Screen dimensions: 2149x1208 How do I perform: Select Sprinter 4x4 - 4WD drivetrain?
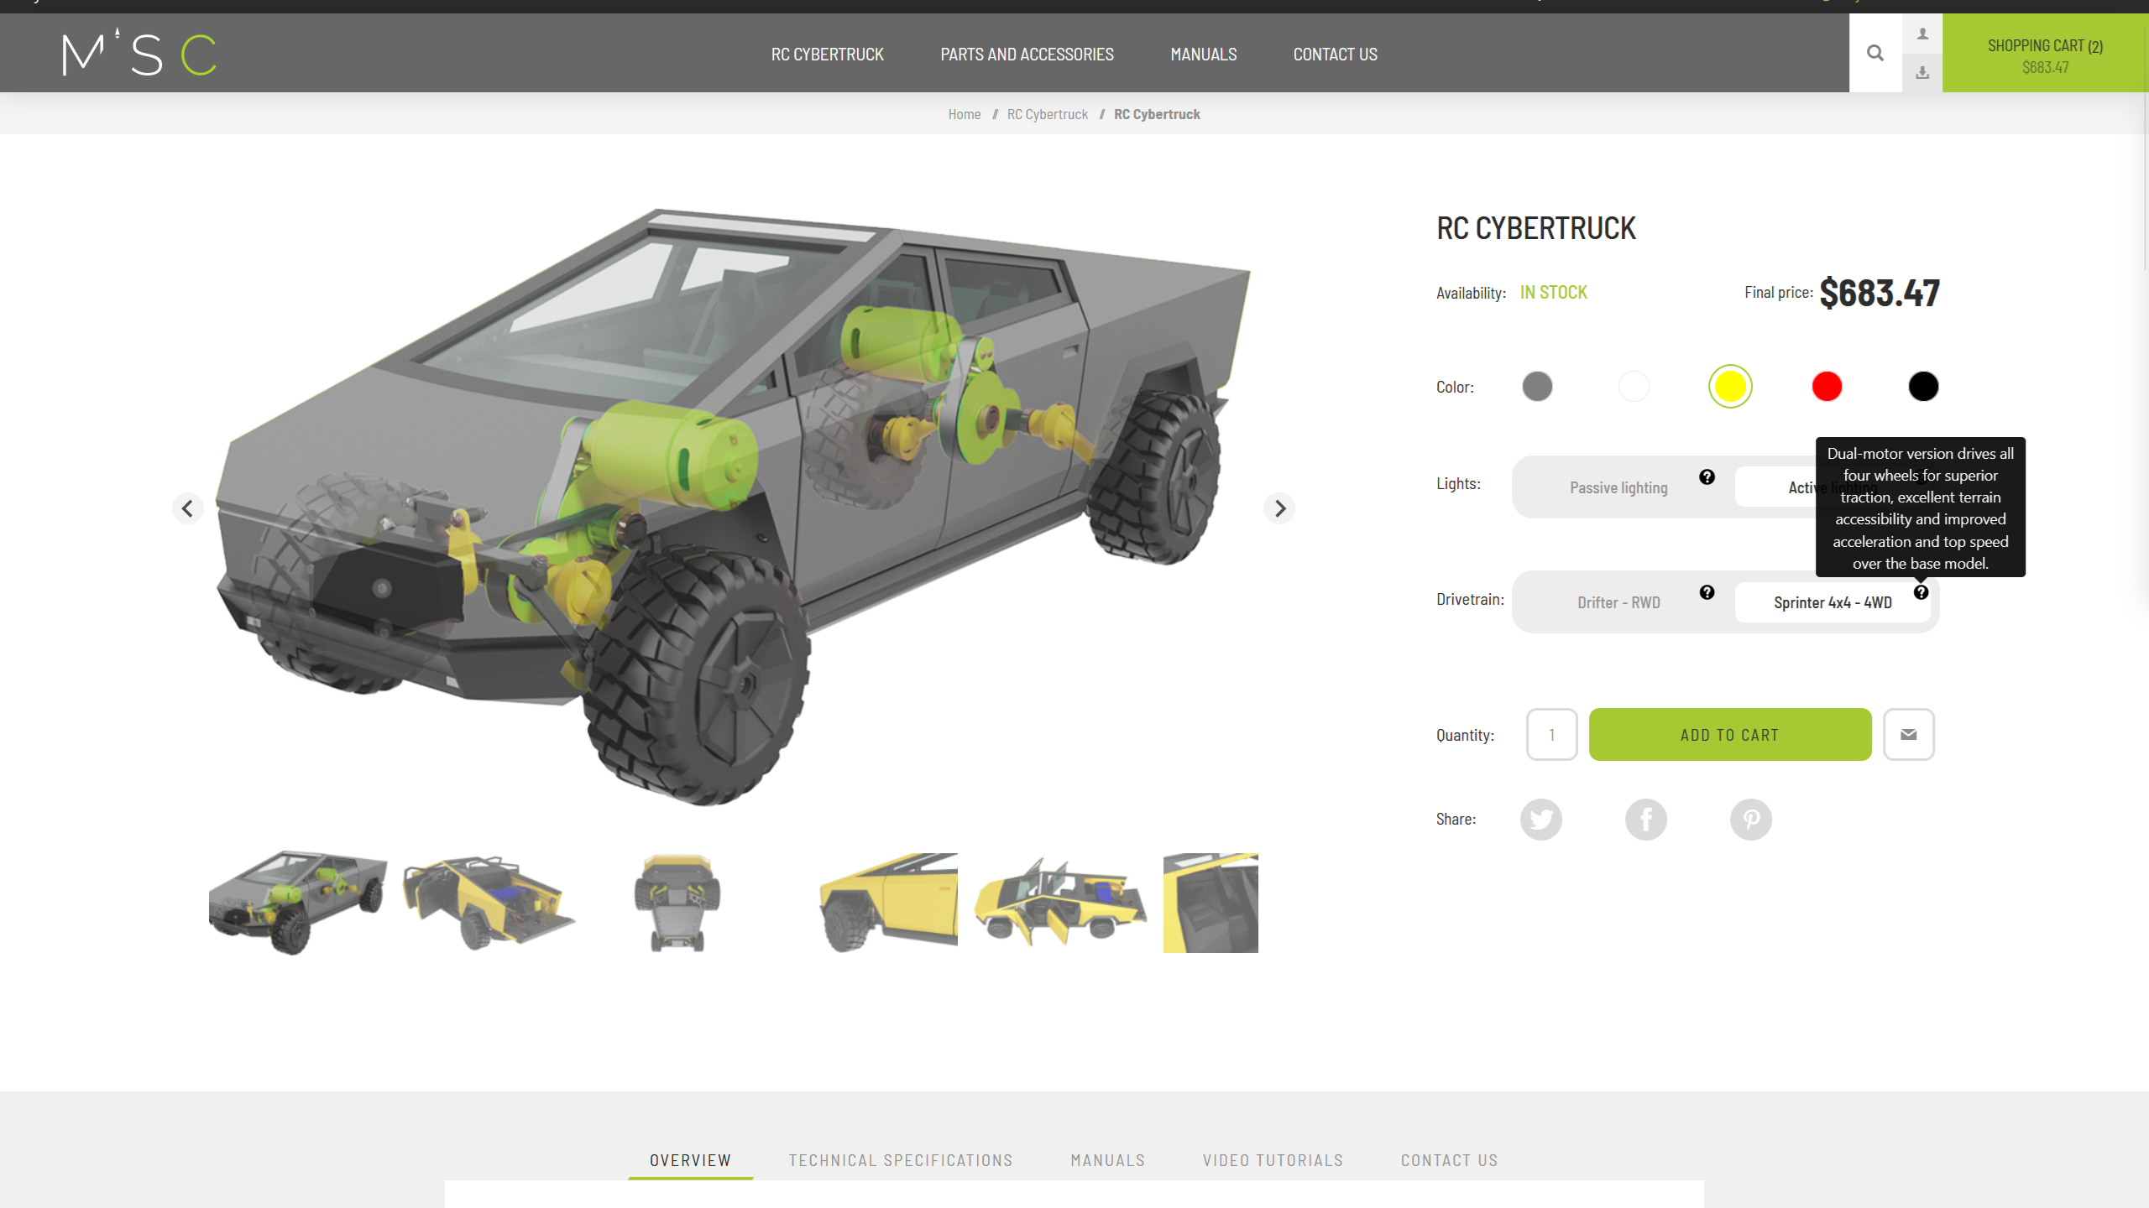click(1833, 602)
